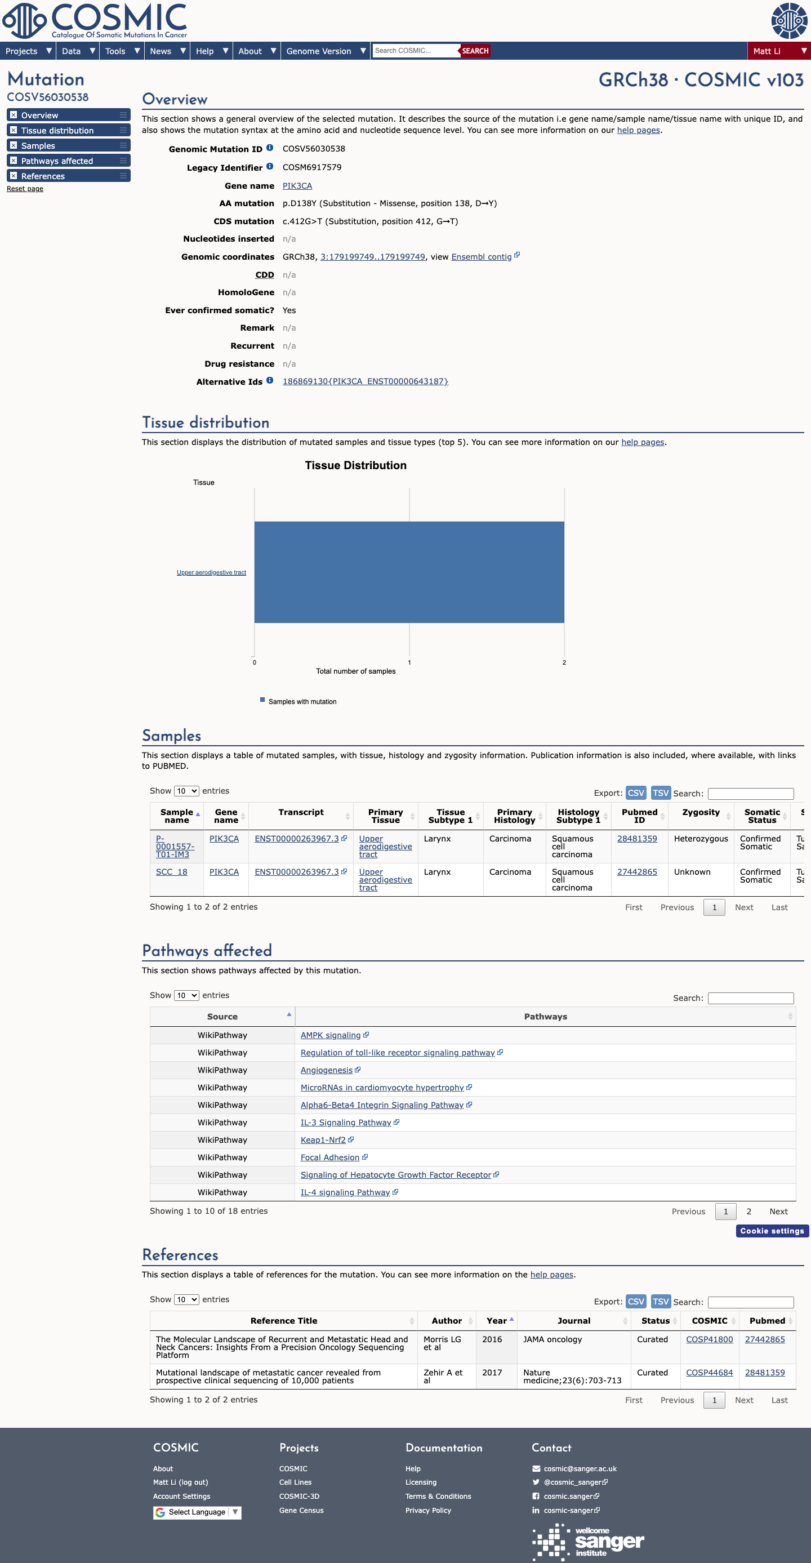Toggle the Samples sidebar checkbox

point(14,145)
